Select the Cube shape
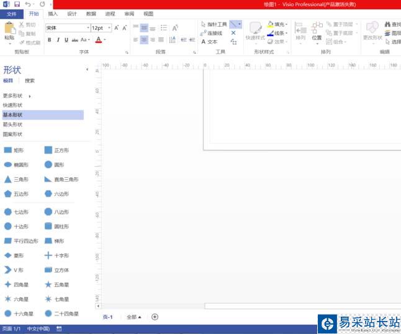The height and width of the screenshot is (334, 401). tap(56, 270)
